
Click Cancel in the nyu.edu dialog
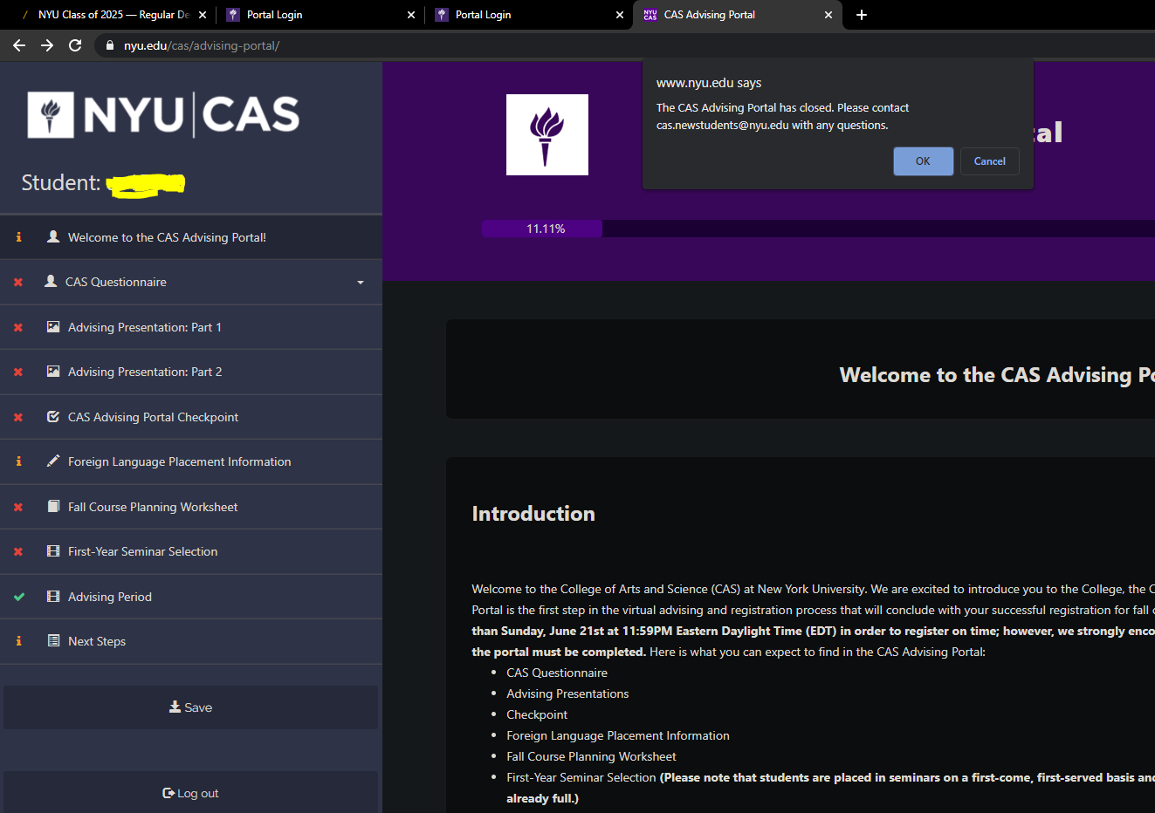990,161
